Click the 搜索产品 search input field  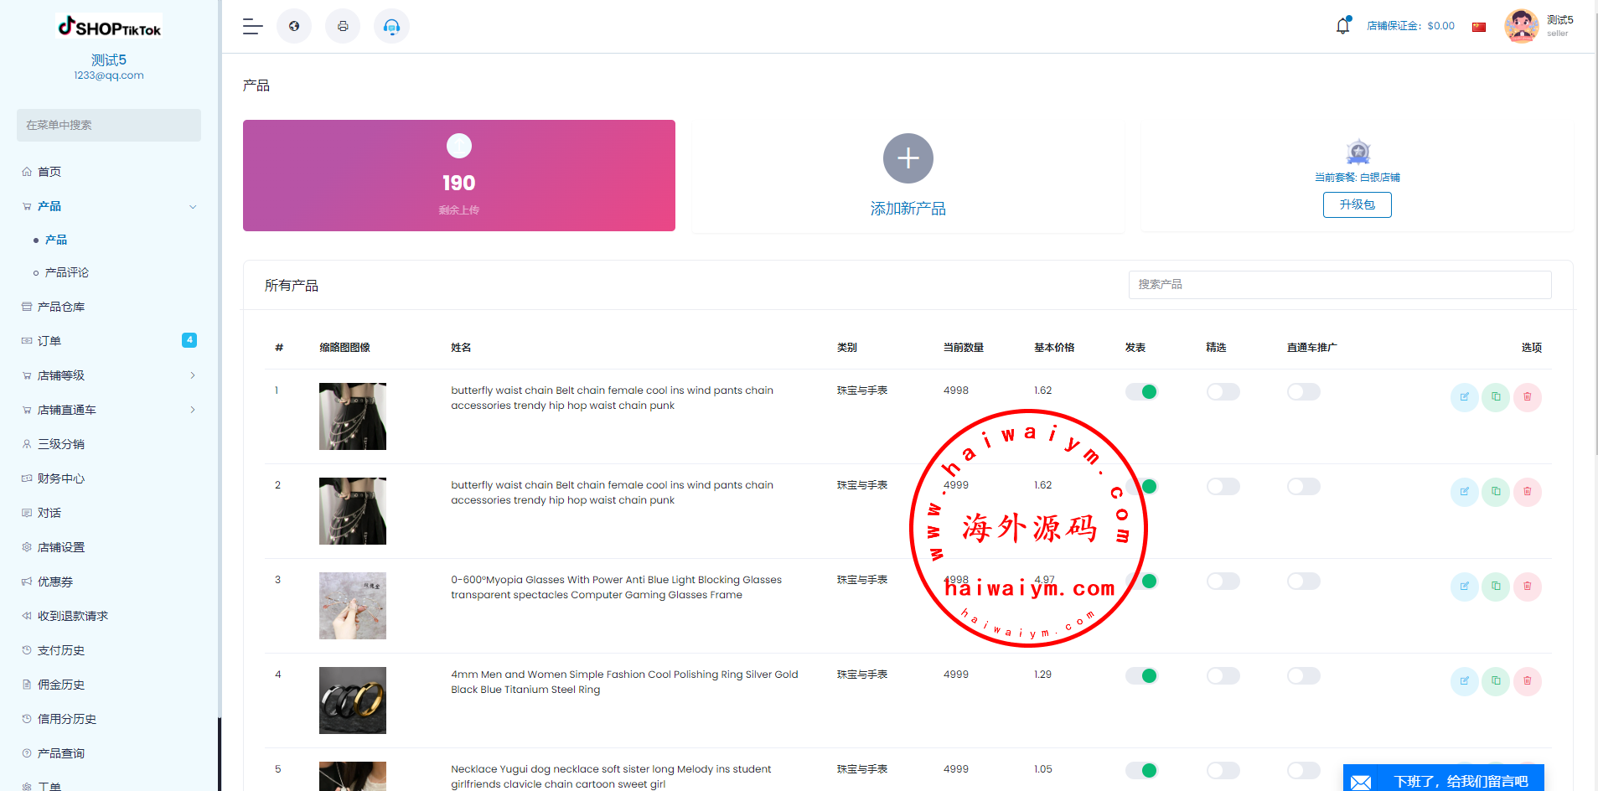[1339, 285]
